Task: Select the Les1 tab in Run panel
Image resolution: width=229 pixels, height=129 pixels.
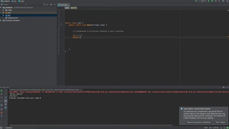Action: [6, 87]
